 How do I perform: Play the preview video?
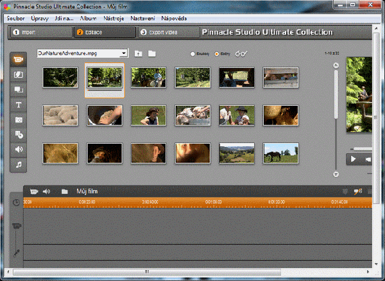tap(353, 159)
